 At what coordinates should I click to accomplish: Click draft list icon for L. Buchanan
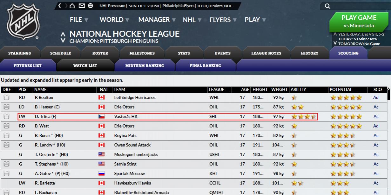pos(6,192)
